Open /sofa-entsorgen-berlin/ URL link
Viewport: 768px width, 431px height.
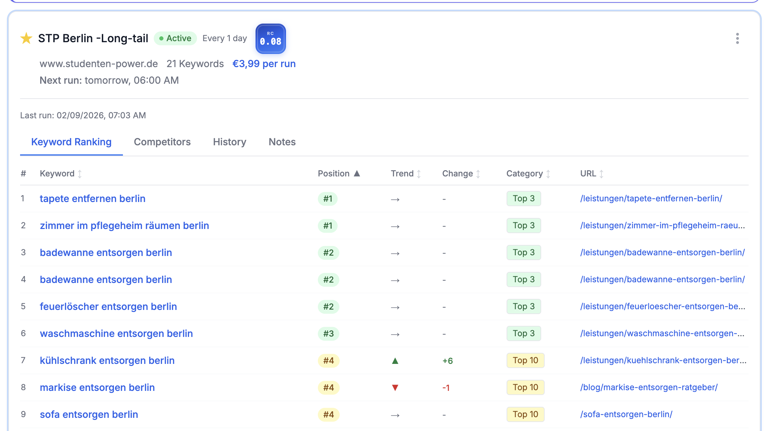pyautogui.click(x=626, y=414)
